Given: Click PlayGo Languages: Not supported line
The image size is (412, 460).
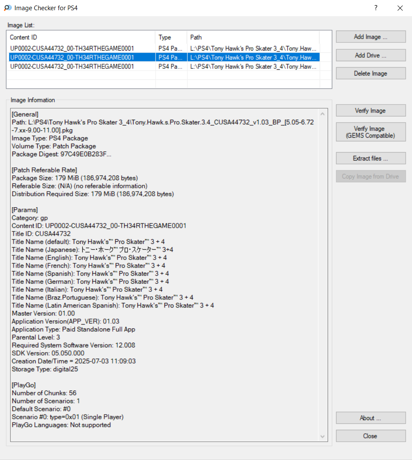Looking at the screenshot, I should point(61,425).
